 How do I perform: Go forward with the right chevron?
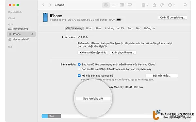[50, 5]
